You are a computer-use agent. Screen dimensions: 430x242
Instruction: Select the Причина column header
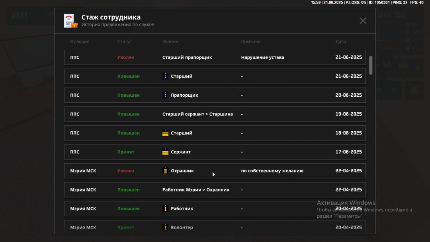(250, 42)
